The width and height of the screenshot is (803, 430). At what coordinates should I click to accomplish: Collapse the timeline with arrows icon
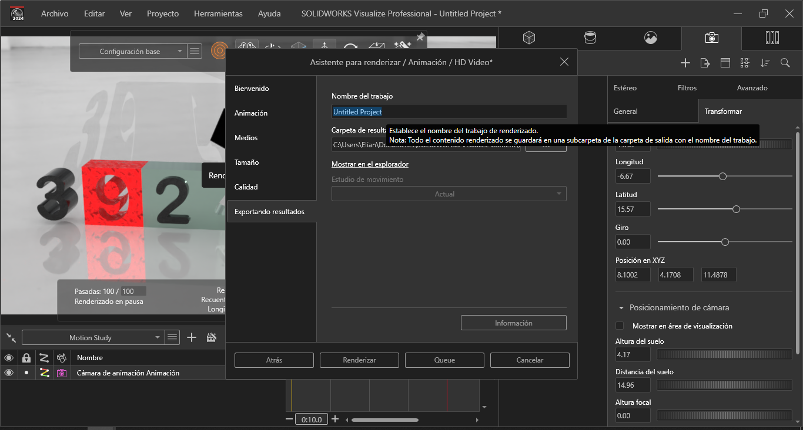coord(11,337)
